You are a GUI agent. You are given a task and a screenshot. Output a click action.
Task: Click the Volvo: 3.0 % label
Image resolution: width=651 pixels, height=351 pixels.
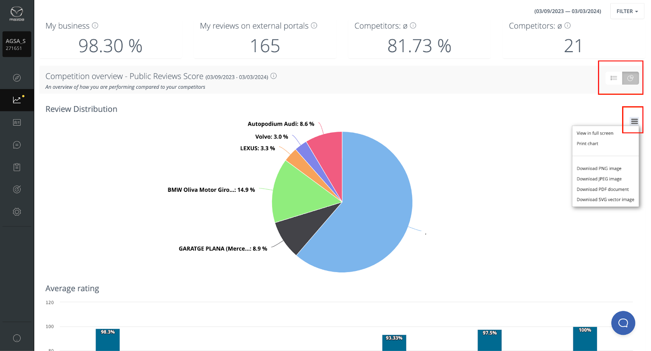271,137
